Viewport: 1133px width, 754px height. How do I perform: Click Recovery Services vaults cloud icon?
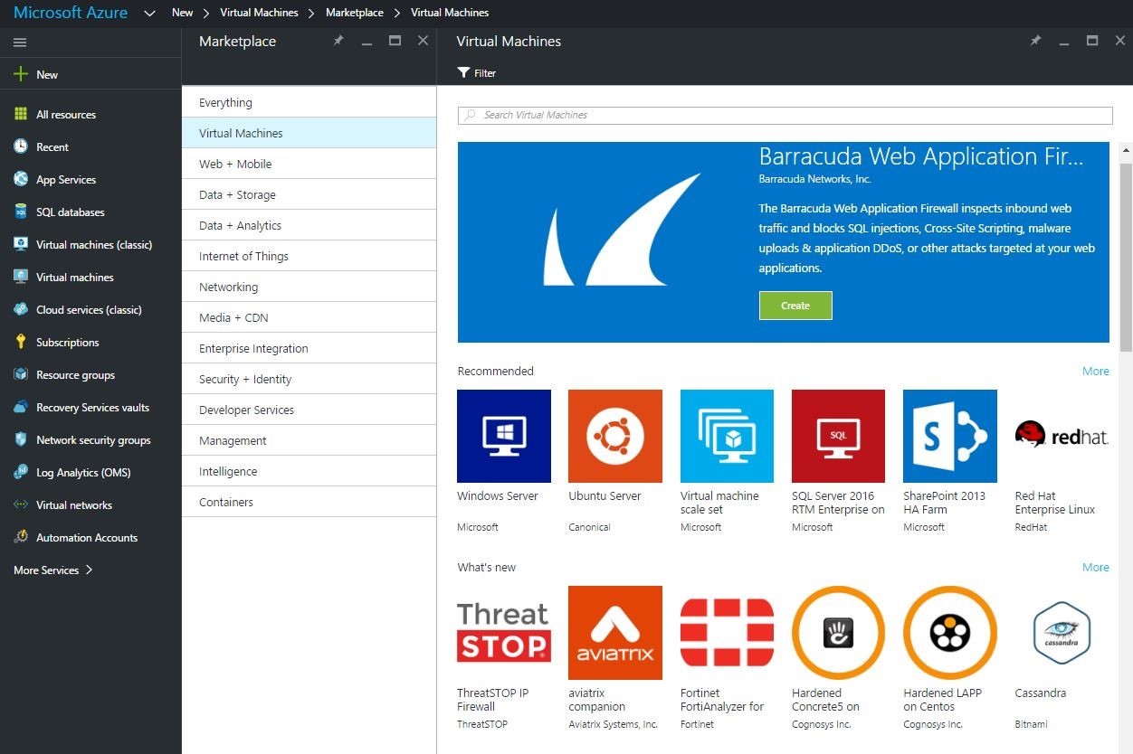21,407
